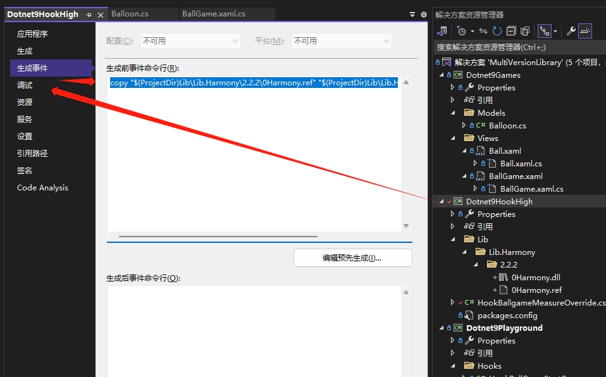Screen dimensions: 606x377
Task: Expand the Balloon.cs tree node
Action: (464, 126)
